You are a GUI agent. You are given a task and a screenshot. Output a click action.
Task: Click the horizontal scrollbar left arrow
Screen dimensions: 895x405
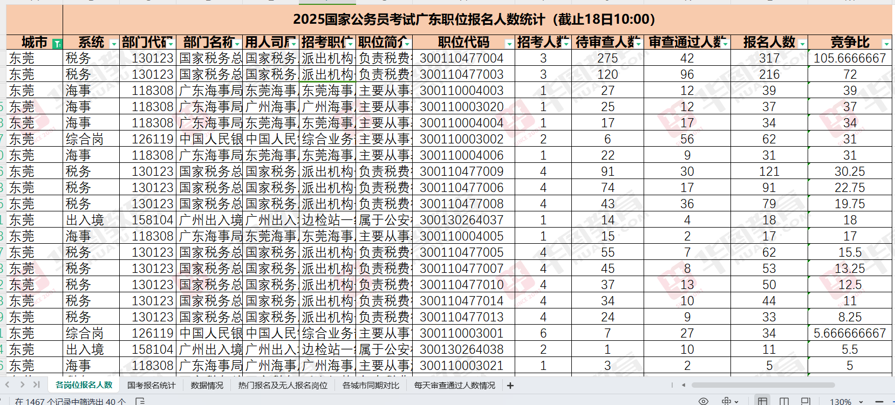tap(684, 385)
